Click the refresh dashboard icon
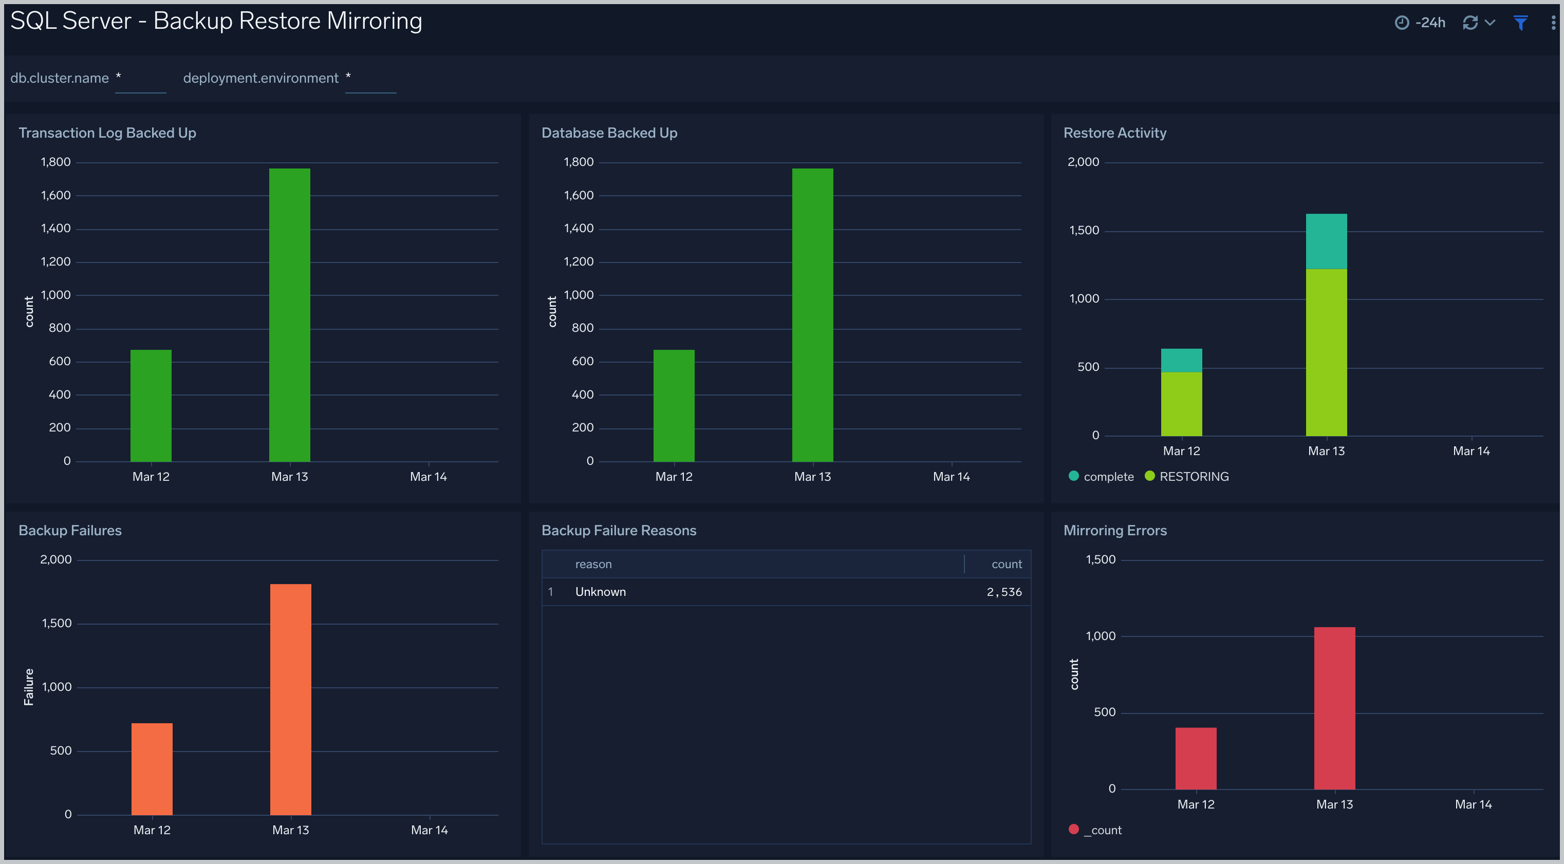 pos(1470,23)
